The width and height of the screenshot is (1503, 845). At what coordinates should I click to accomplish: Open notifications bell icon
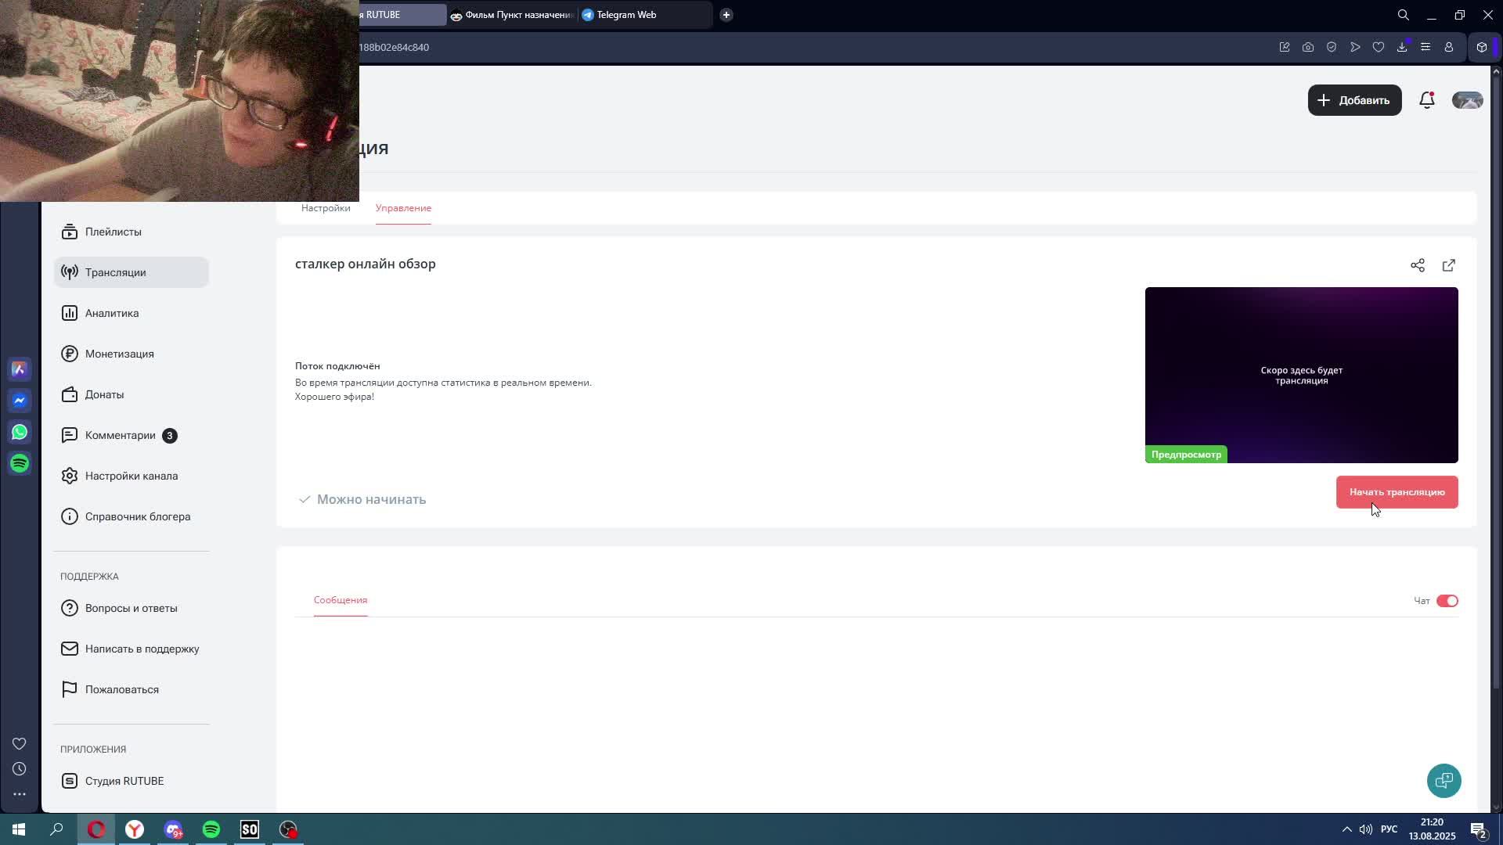tap(1426, 100)
